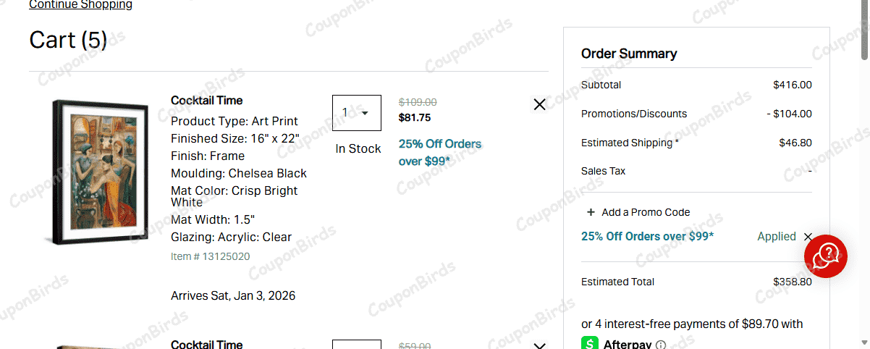Click Add a Promo Code
The height and width of the screenshot is (349, 870).
click(646, 212)
